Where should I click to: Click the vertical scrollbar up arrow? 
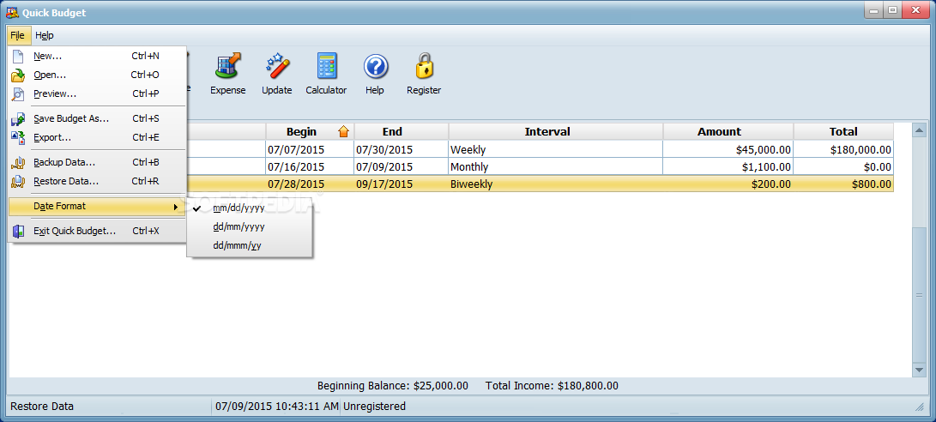920,130
